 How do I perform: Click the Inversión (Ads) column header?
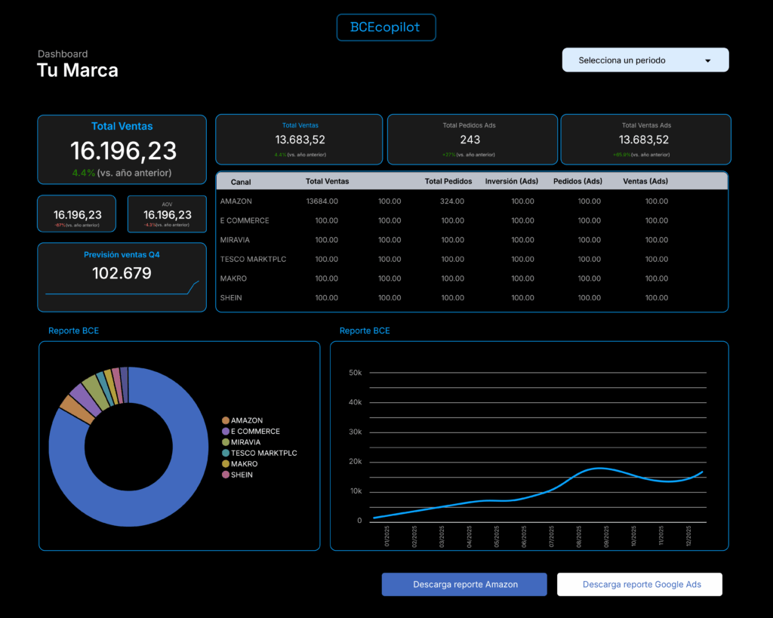511,181
